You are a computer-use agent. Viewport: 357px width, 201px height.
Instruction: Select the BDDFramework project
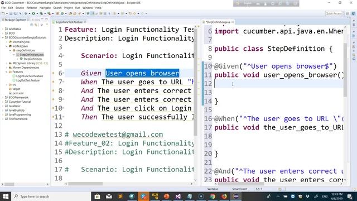[x=18, y=98]
